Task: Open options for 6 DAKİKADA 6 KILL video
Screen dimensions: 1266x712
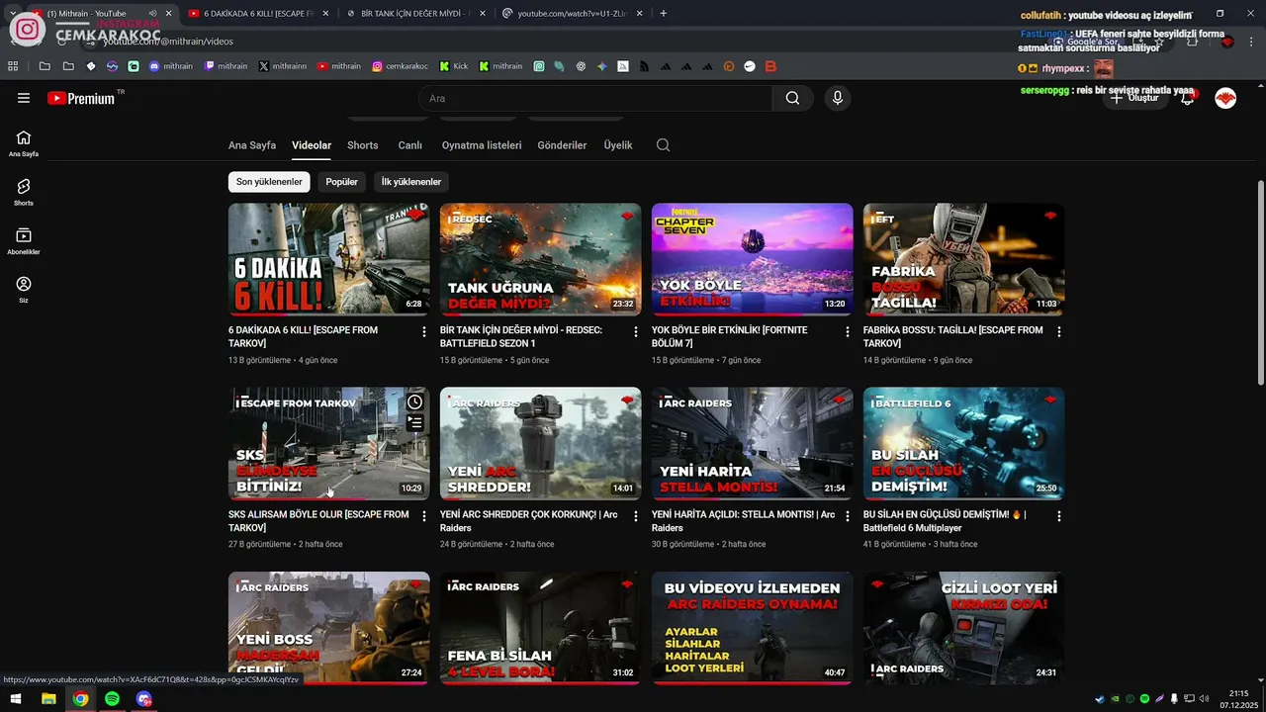Action: click(424, 331)
